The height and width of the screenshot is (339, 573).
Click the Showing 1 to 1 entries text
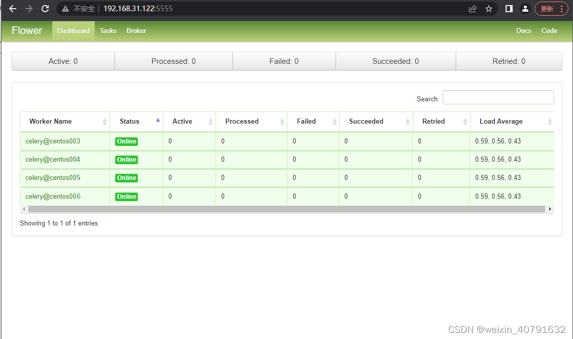coord(59,223)
